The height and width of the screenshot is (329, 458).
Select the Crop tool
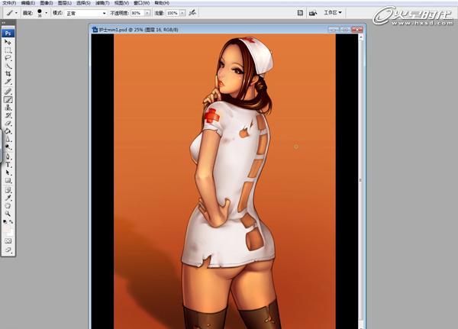pyautogui.click(x=8, y=73)
